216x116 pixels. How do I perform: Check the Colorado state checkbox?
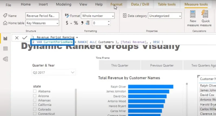click(35, 109)
